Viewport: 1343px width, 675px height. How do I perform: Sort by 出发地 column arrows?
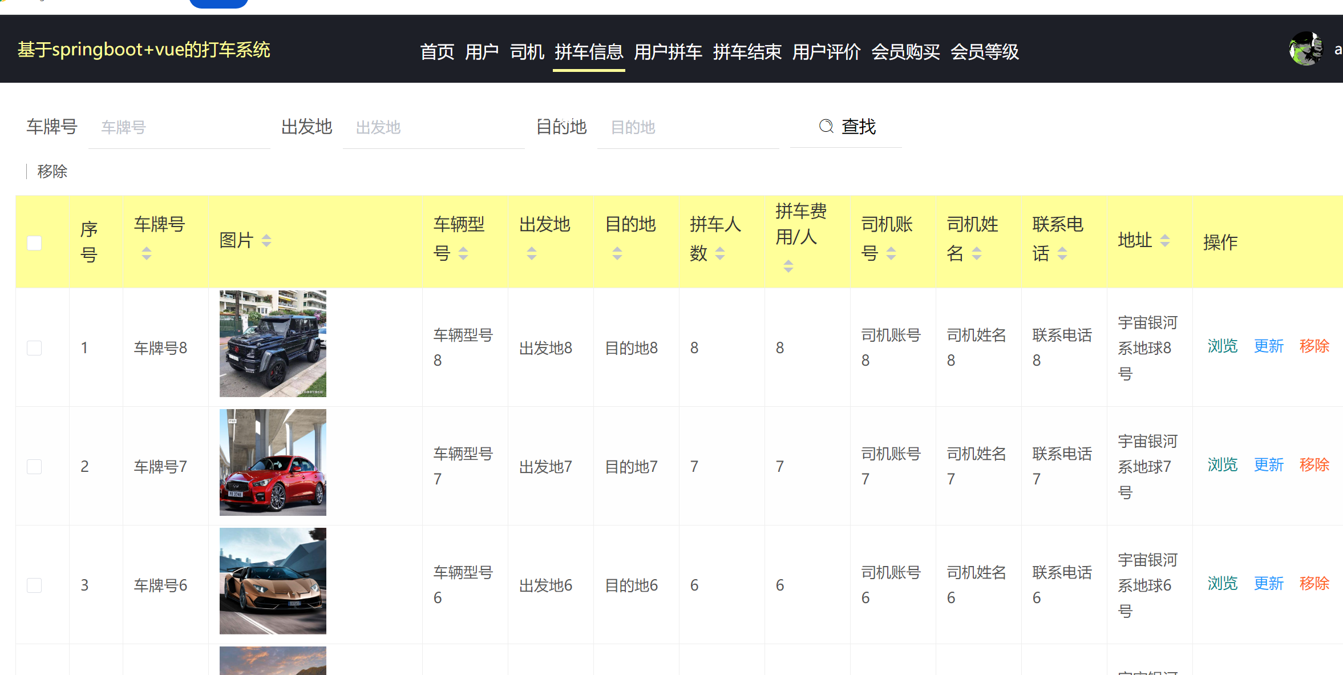[x=532, y=253]
